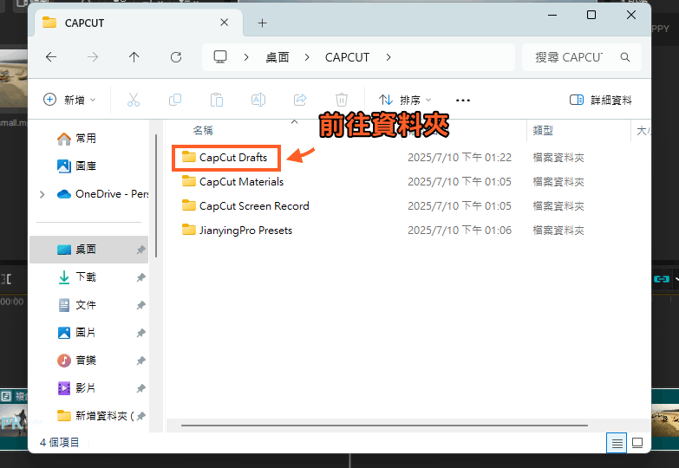Screen dimensions: 679x468
Task: Go back with the left arrow
Action: [51, 57]
